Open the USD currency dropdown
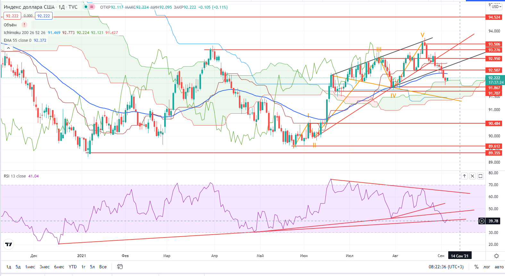 point(496,6)
